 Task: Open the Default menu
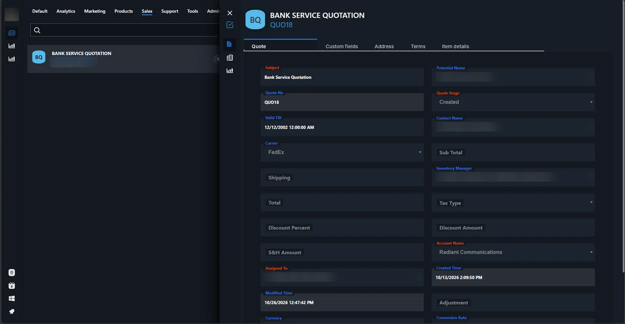click(x=40, y=11)
